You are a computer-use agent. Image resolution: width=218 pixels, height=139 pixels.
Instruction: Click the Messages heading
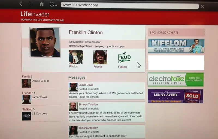[77, 77]
